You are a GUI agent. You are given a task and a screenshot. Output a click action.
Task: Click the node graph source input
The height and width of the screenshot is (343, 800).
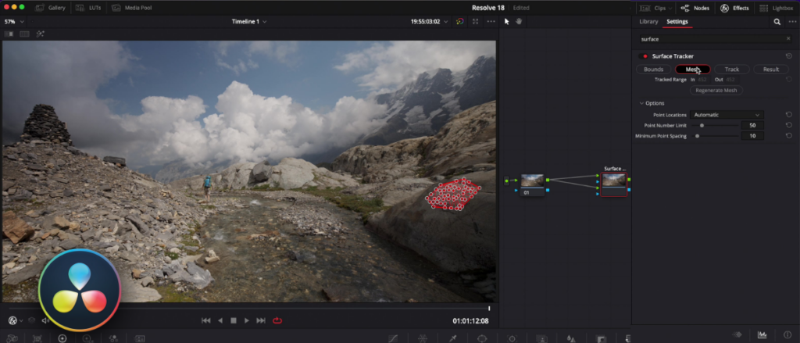506,180
